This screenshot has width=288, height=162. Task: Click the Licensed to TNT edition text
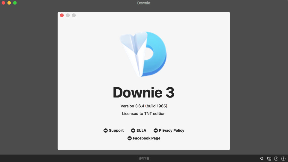tap(144, 113)
